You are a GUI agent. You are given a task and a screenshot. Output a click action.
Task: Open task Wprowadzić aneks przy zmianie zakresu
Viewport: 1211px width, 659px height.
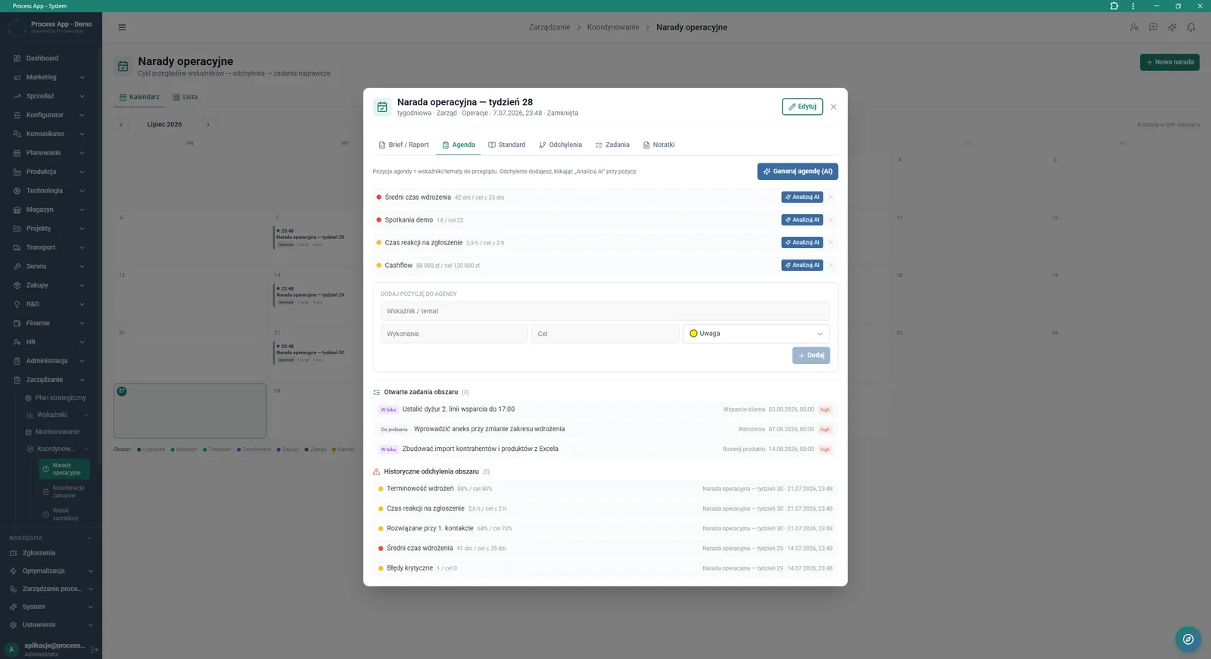click(605, 430)
